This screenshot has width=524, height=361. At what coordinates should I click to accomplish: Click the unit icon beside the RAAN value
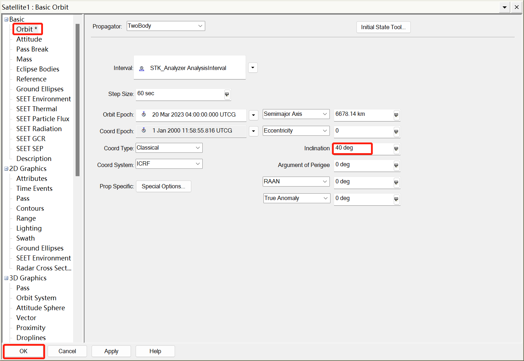click(x=396, y=183)
